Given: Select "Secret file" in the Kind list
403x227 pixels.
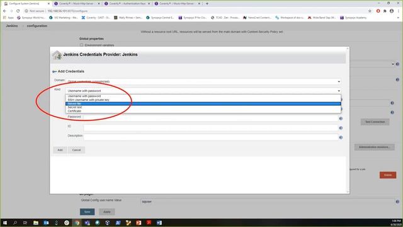Looking at the screenshot, I should [x=203, y=103].
